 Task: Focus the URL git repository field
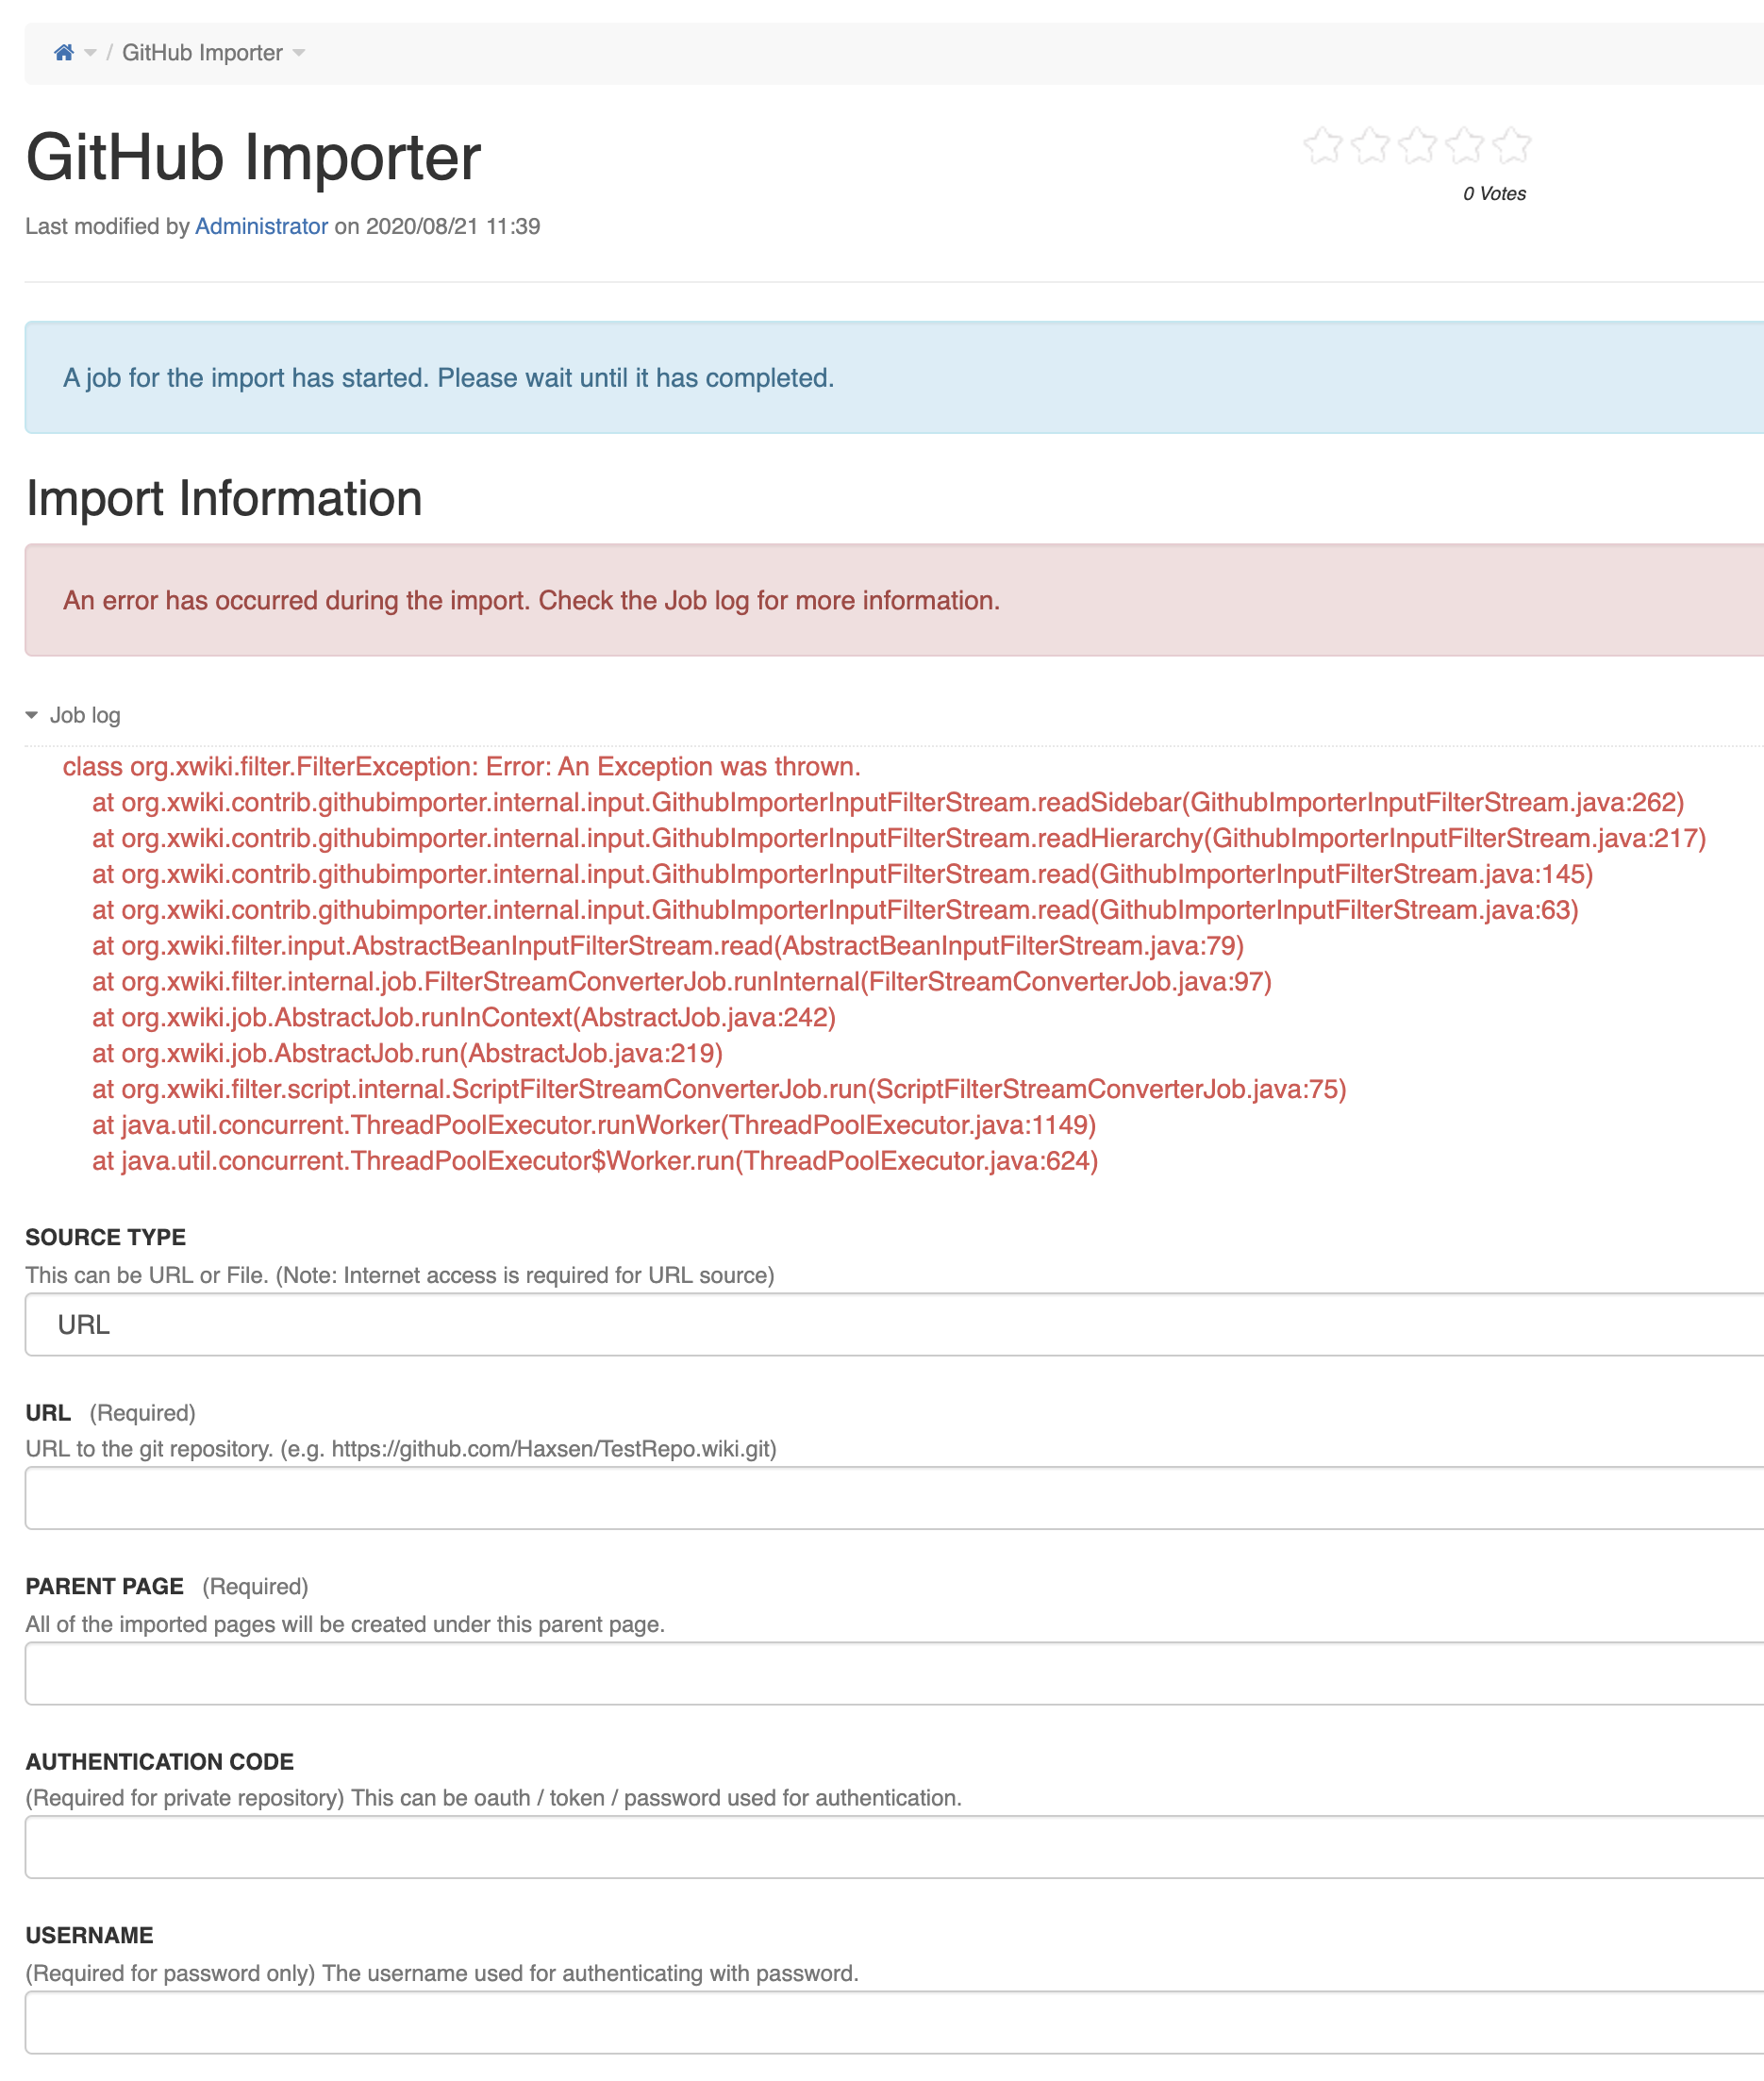[x=894, y=1498]
